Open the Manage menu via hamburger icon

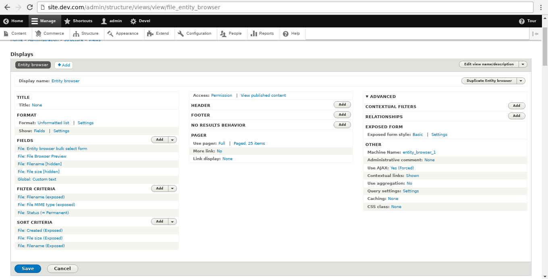pyautogui.click(x=34, y=21)
